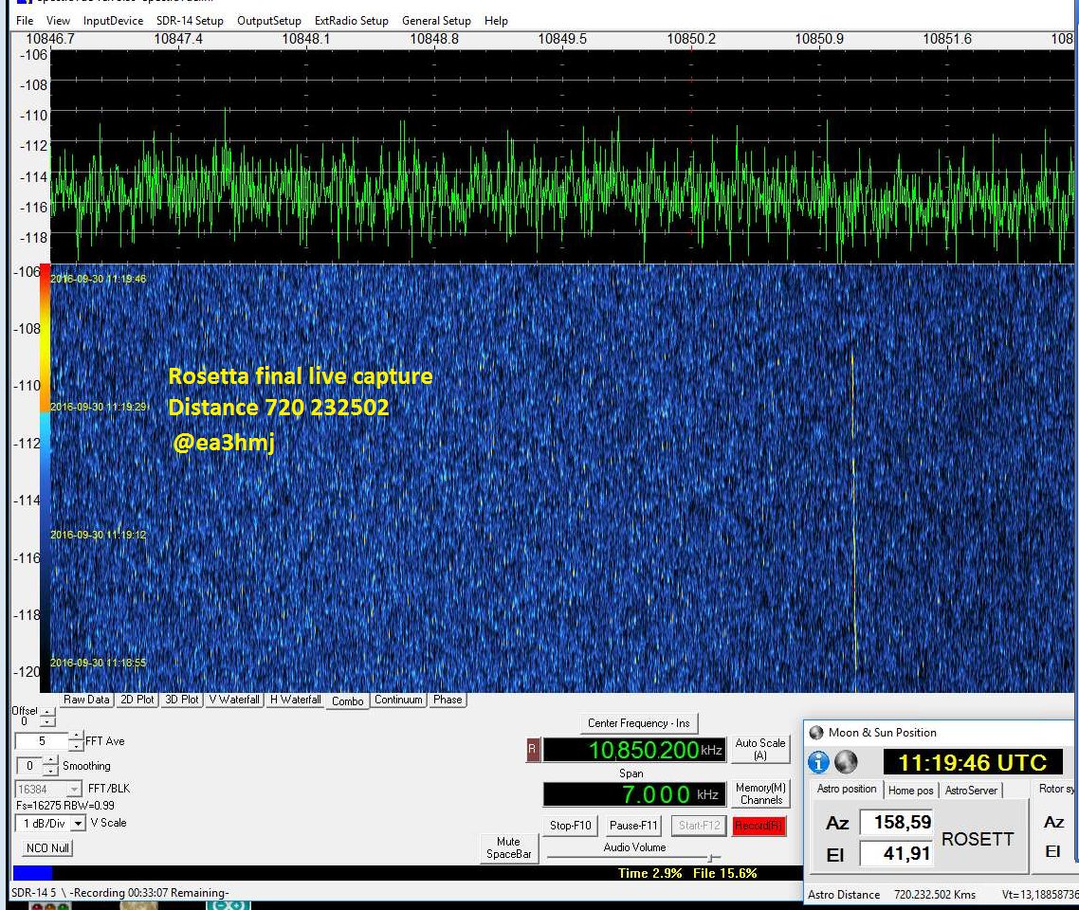Screen dimensions: 1079x910
Task: Click the Mute SpaceBar button
Action: pyautogui.click(x=508, y=847)
